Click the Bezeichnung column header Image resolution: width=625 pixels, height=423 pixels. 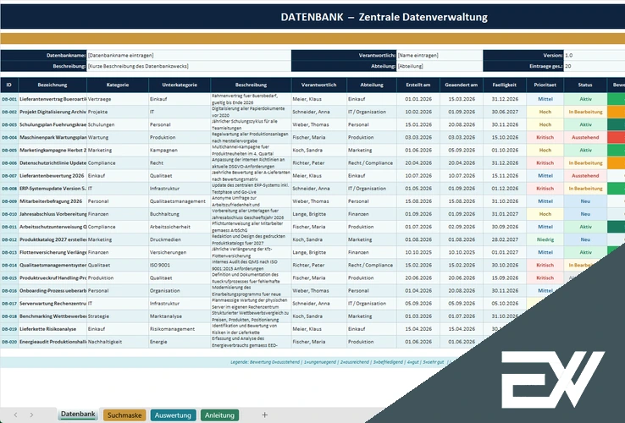(53, 85)
